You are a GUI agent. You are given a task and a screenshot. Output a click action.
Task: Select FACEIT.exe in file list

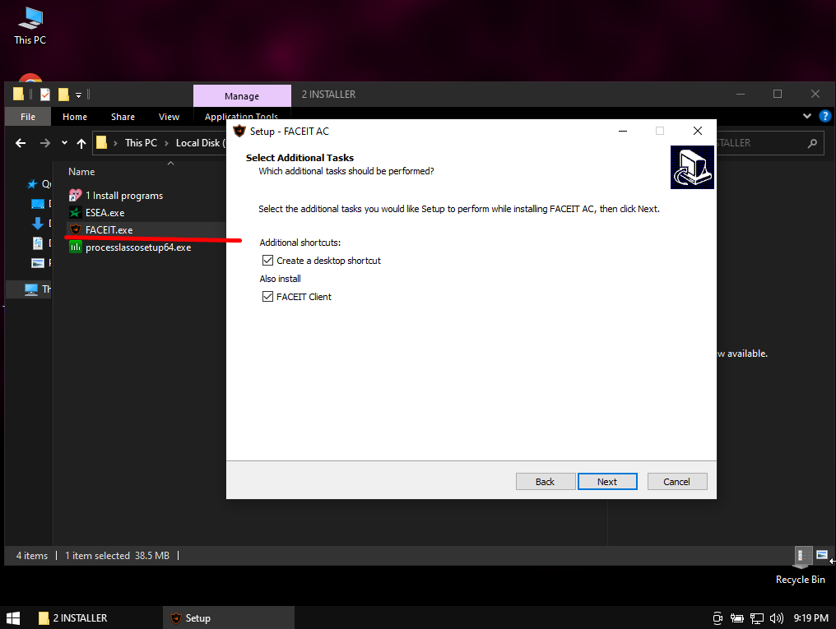point(109,229)
